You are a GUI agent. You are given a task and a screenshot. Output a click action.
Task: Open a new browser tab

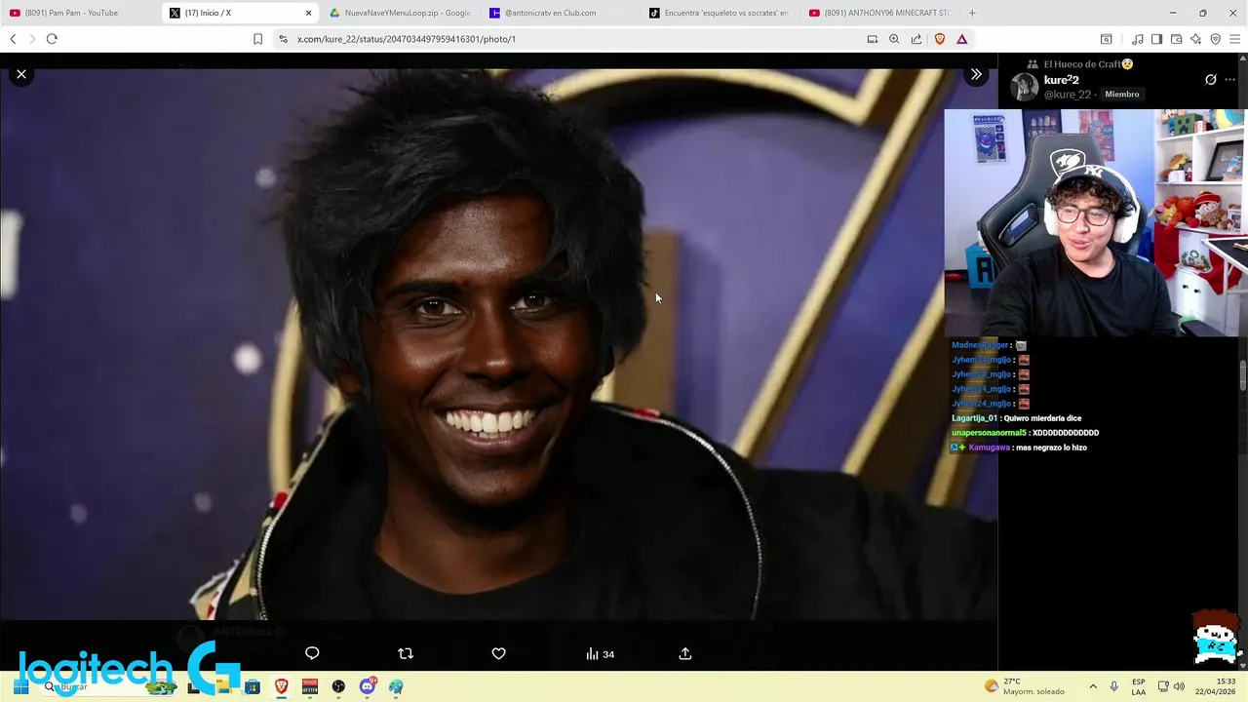coord(972,13)
